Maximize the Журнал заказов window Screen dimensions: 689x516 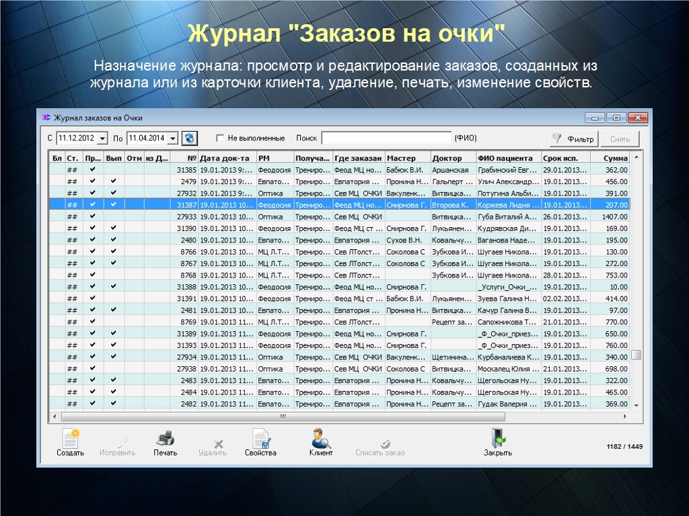pyautogui.click(x=616, y=118)
